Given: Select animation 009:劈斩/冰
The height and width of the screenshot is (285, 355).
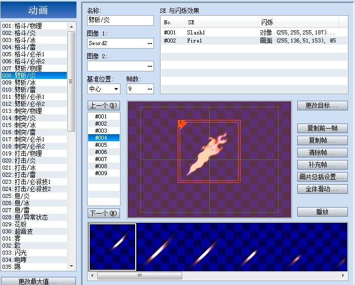Looking at the screenshot, I should (34, 83).
